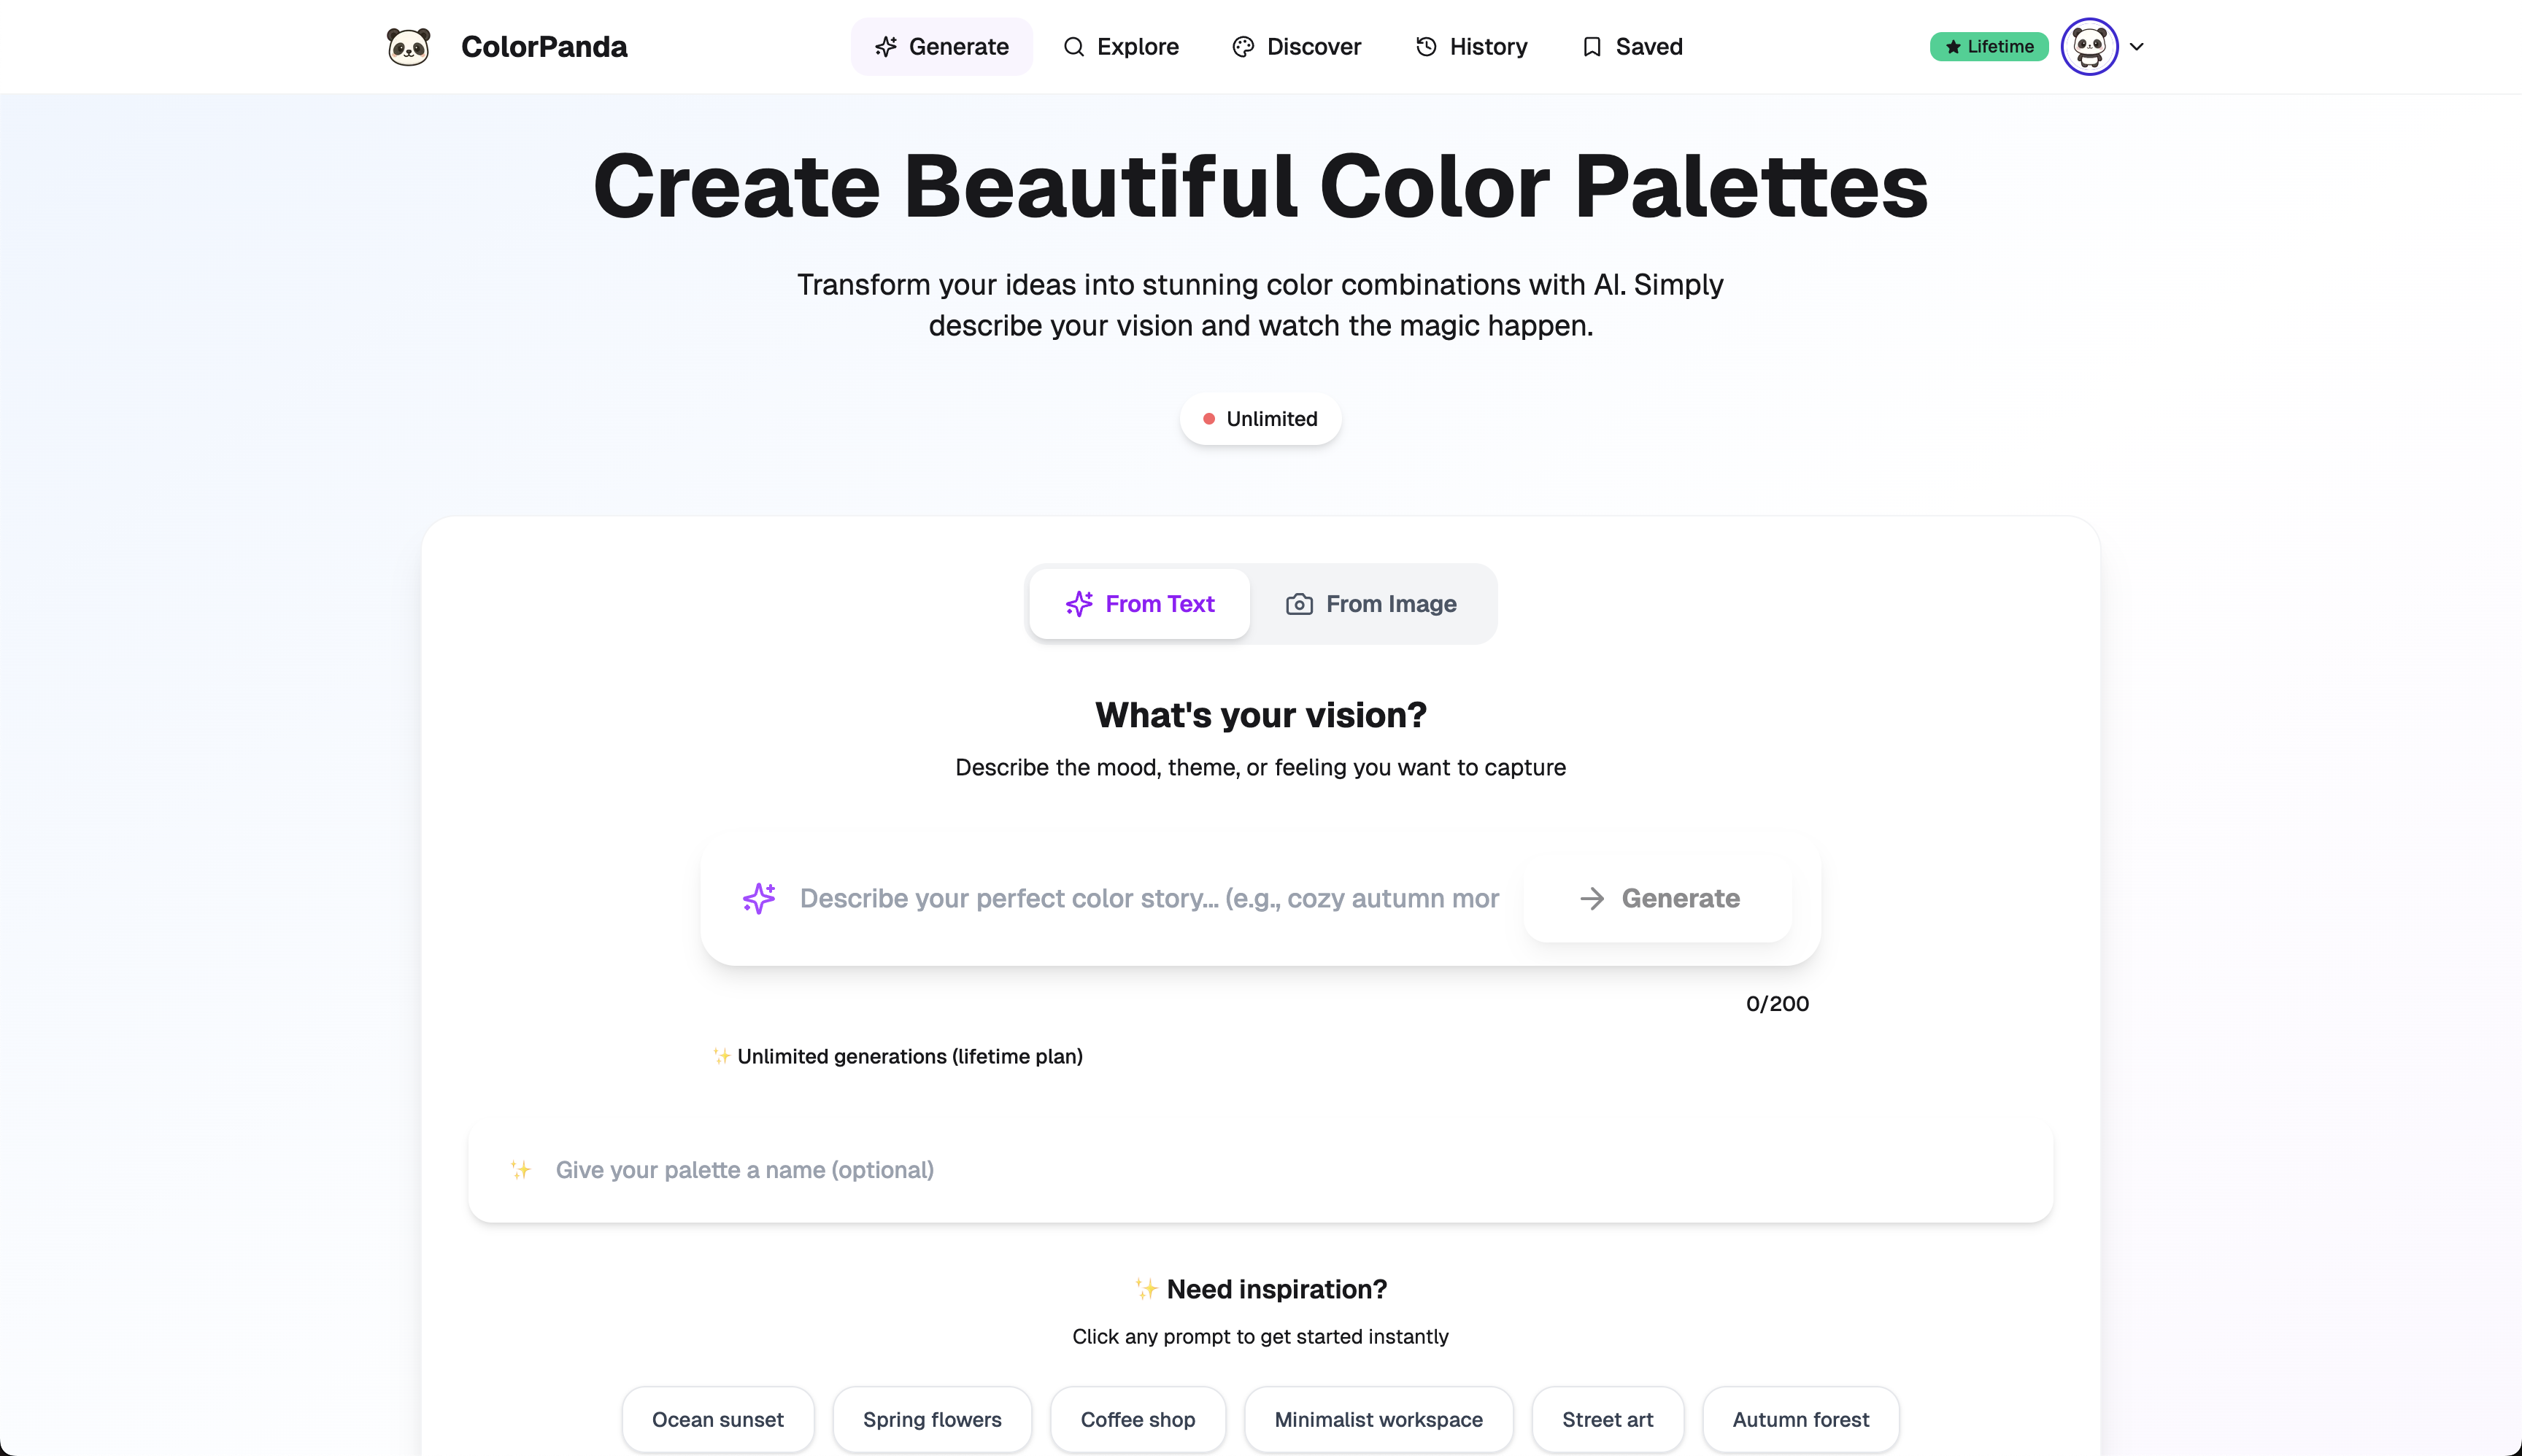Click the ColorPanda panda logo

point(408,46)
